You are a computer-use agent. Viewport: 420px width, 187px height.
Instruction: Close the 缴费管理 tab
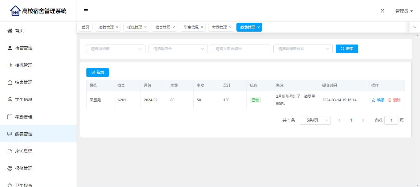pyautogui.click(x=259, y=27)
